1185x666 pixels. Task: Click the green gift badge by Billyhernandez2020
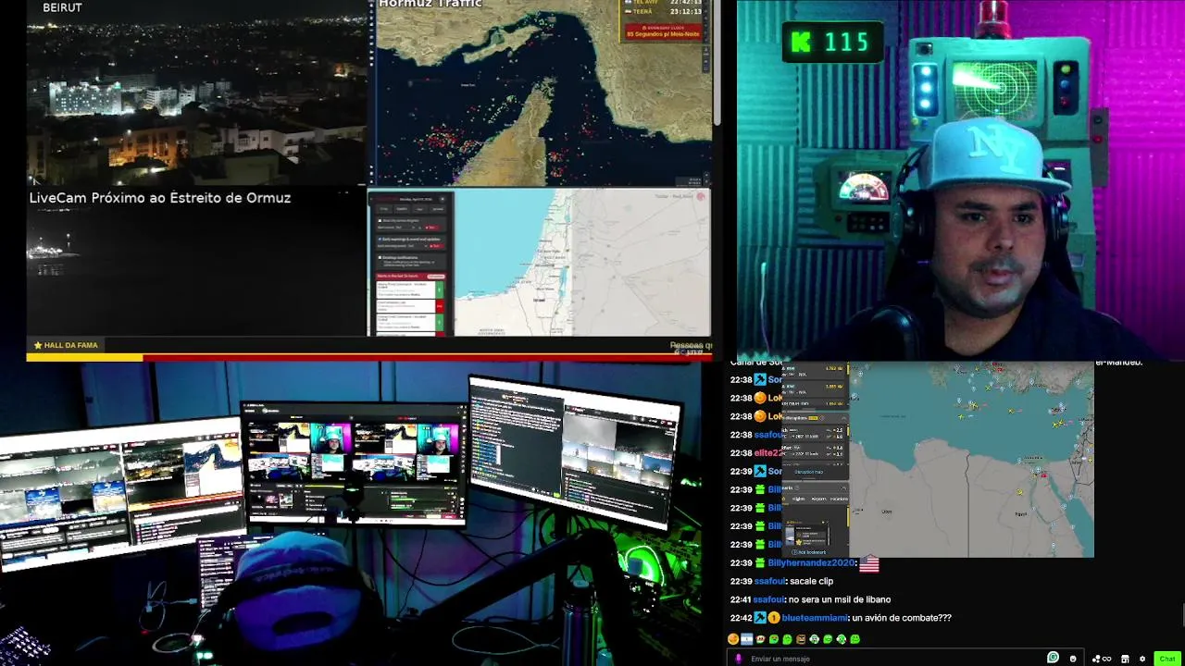[x=760, y=562]
